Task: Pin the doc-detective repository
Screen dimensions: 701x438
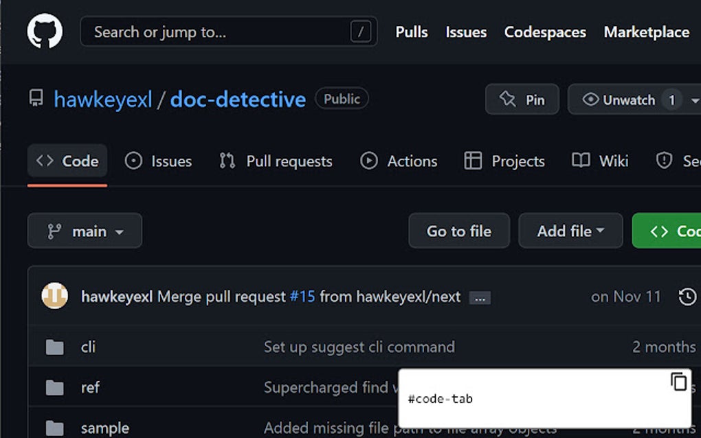Action: tap(522, 99)
